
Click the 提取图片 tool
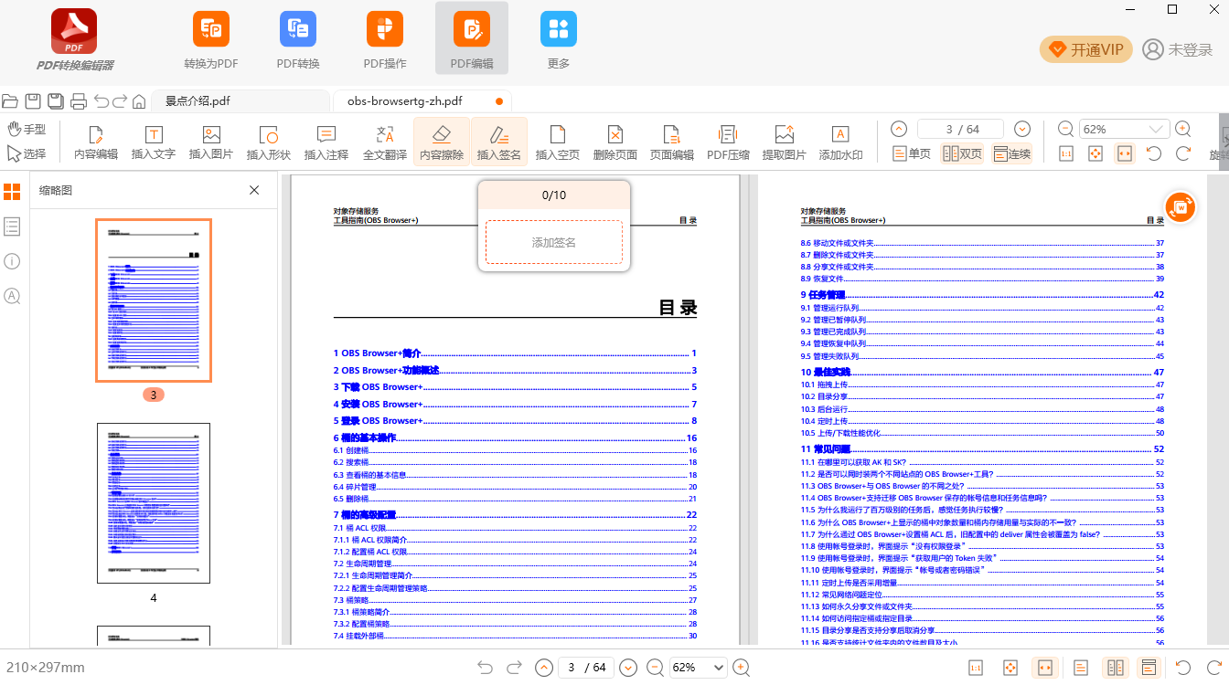tap(785, 142)
